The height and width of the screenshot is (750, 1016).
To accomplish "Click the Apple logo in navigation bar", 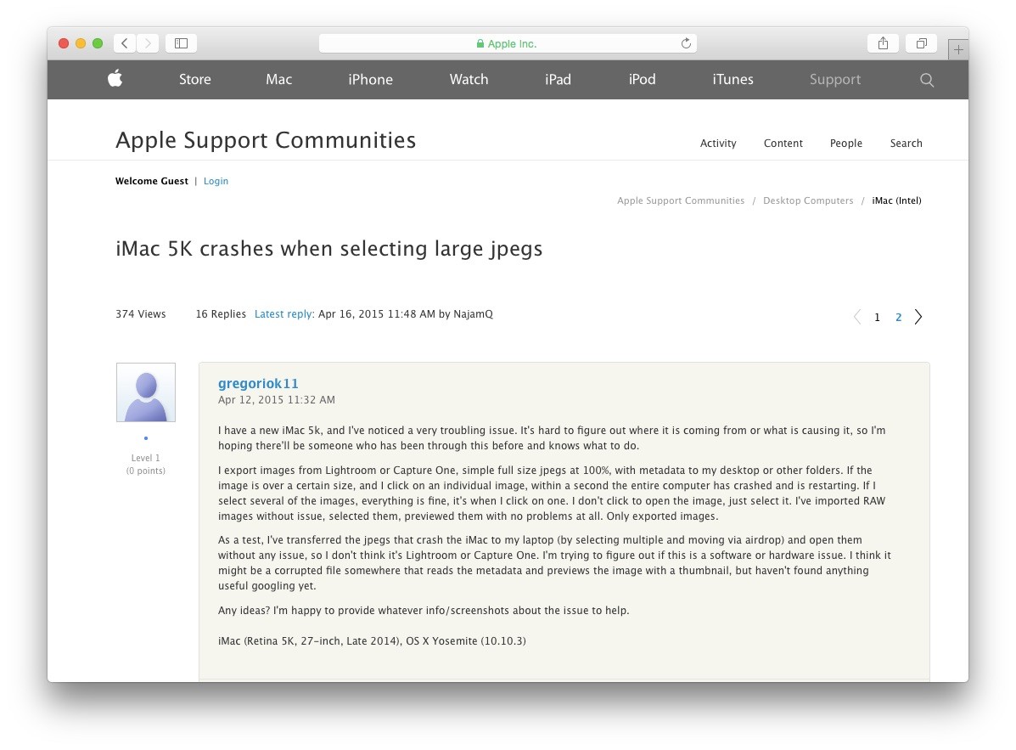I will point(115,79).
